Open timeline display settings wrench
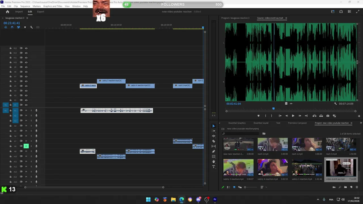 click(x=31, y=27)
